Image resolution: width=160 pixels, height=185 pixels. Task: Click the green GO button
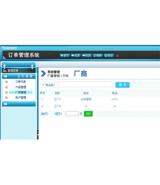click(x=88, y=114)
